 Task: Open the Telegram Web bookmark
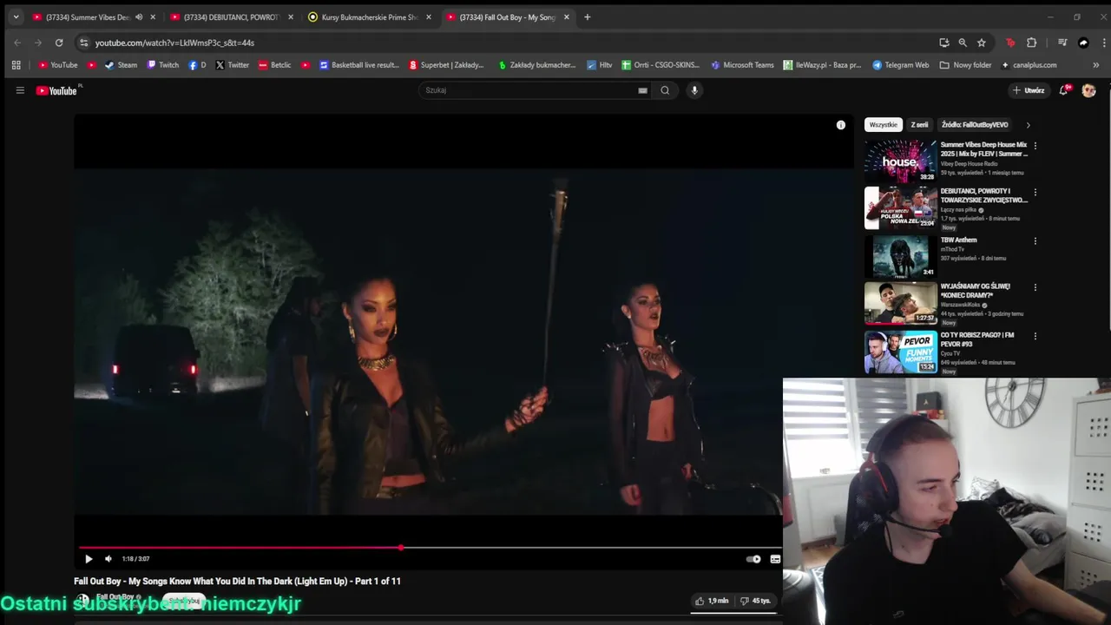pyautogui.click(x=901, y=65)
